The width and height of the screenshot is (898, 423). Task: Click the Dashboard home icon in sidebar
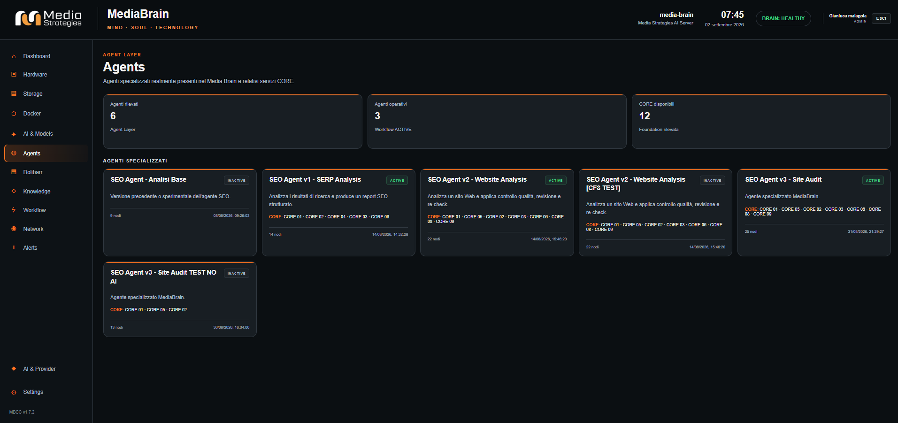point(14,56)
